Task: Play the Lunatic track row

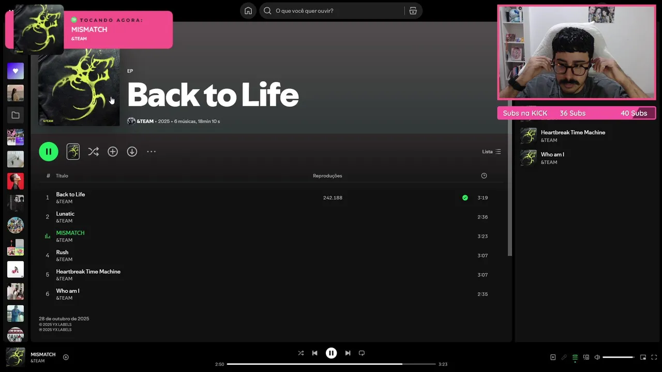Action: pos(271,217)
